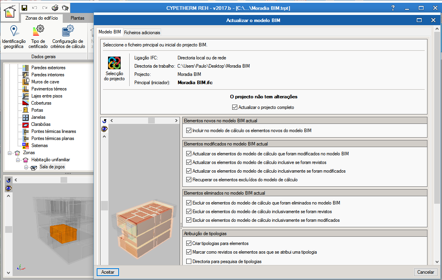Toggle Criar tipologias para elementos
Viewport: 442px width, 280px height.
tap(189, 243)
